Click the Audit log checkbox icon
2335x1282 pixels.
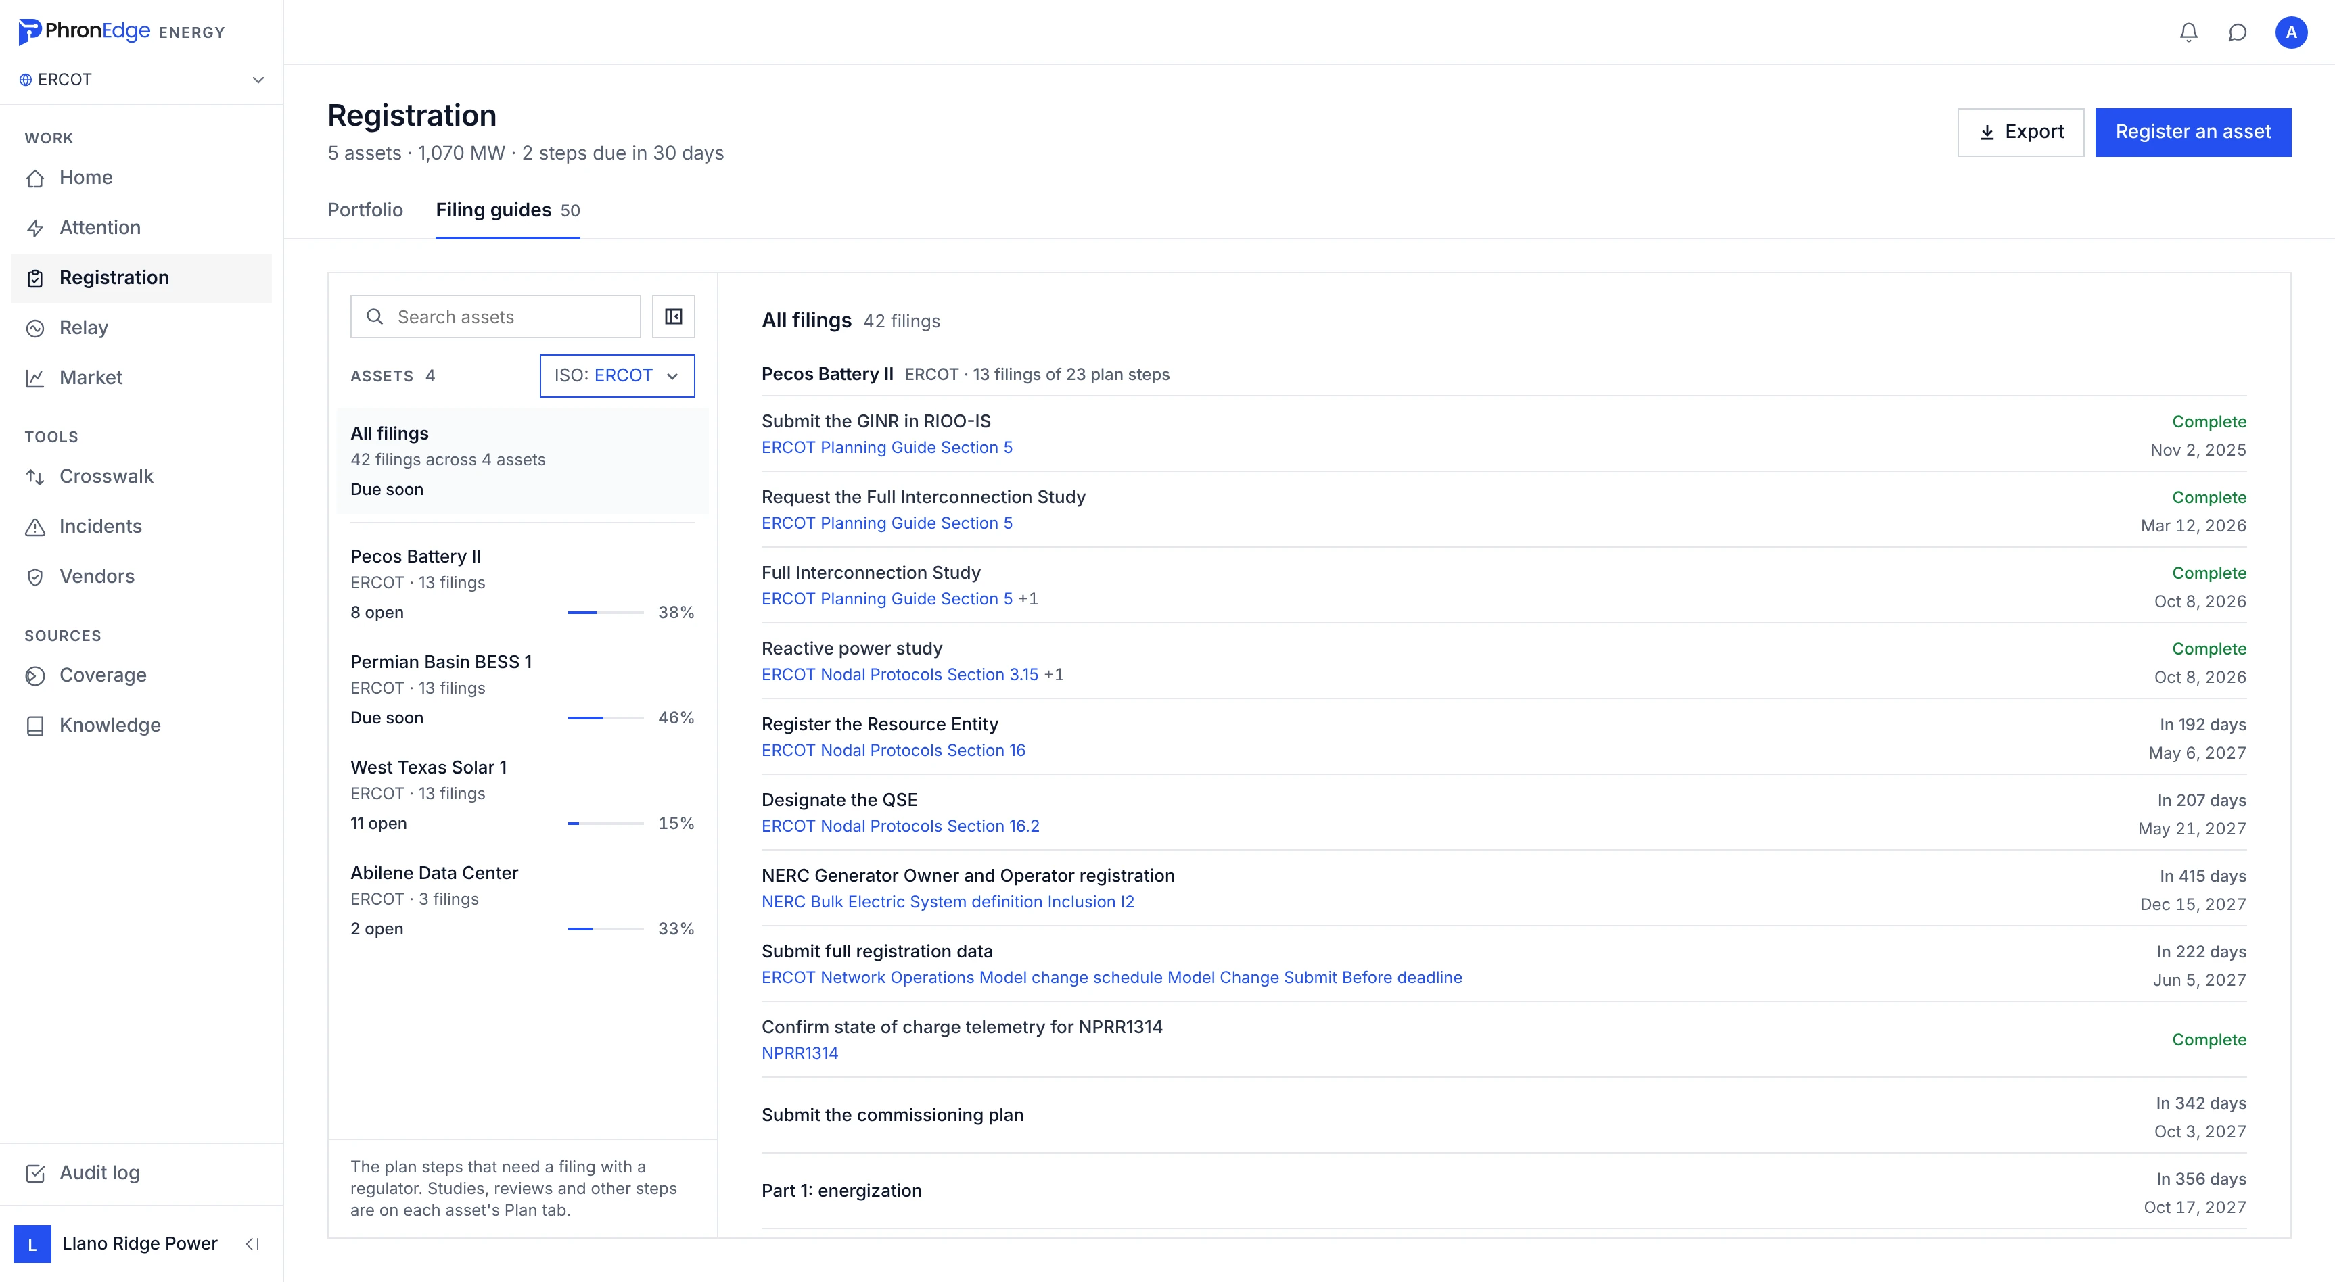35,1173
